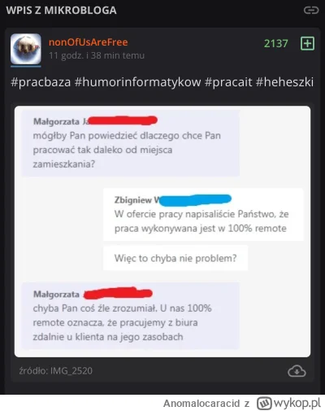The width and height of the screenshot is (325, 411).
Task: Open the #pracait tag
Action: coord(228,82)
